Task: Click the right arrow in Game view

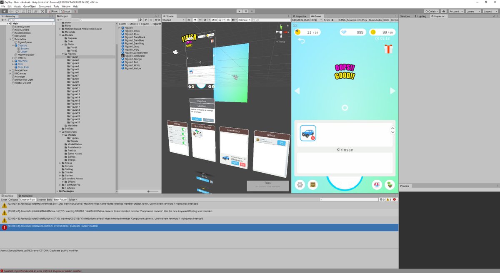Action: point(392,91)
